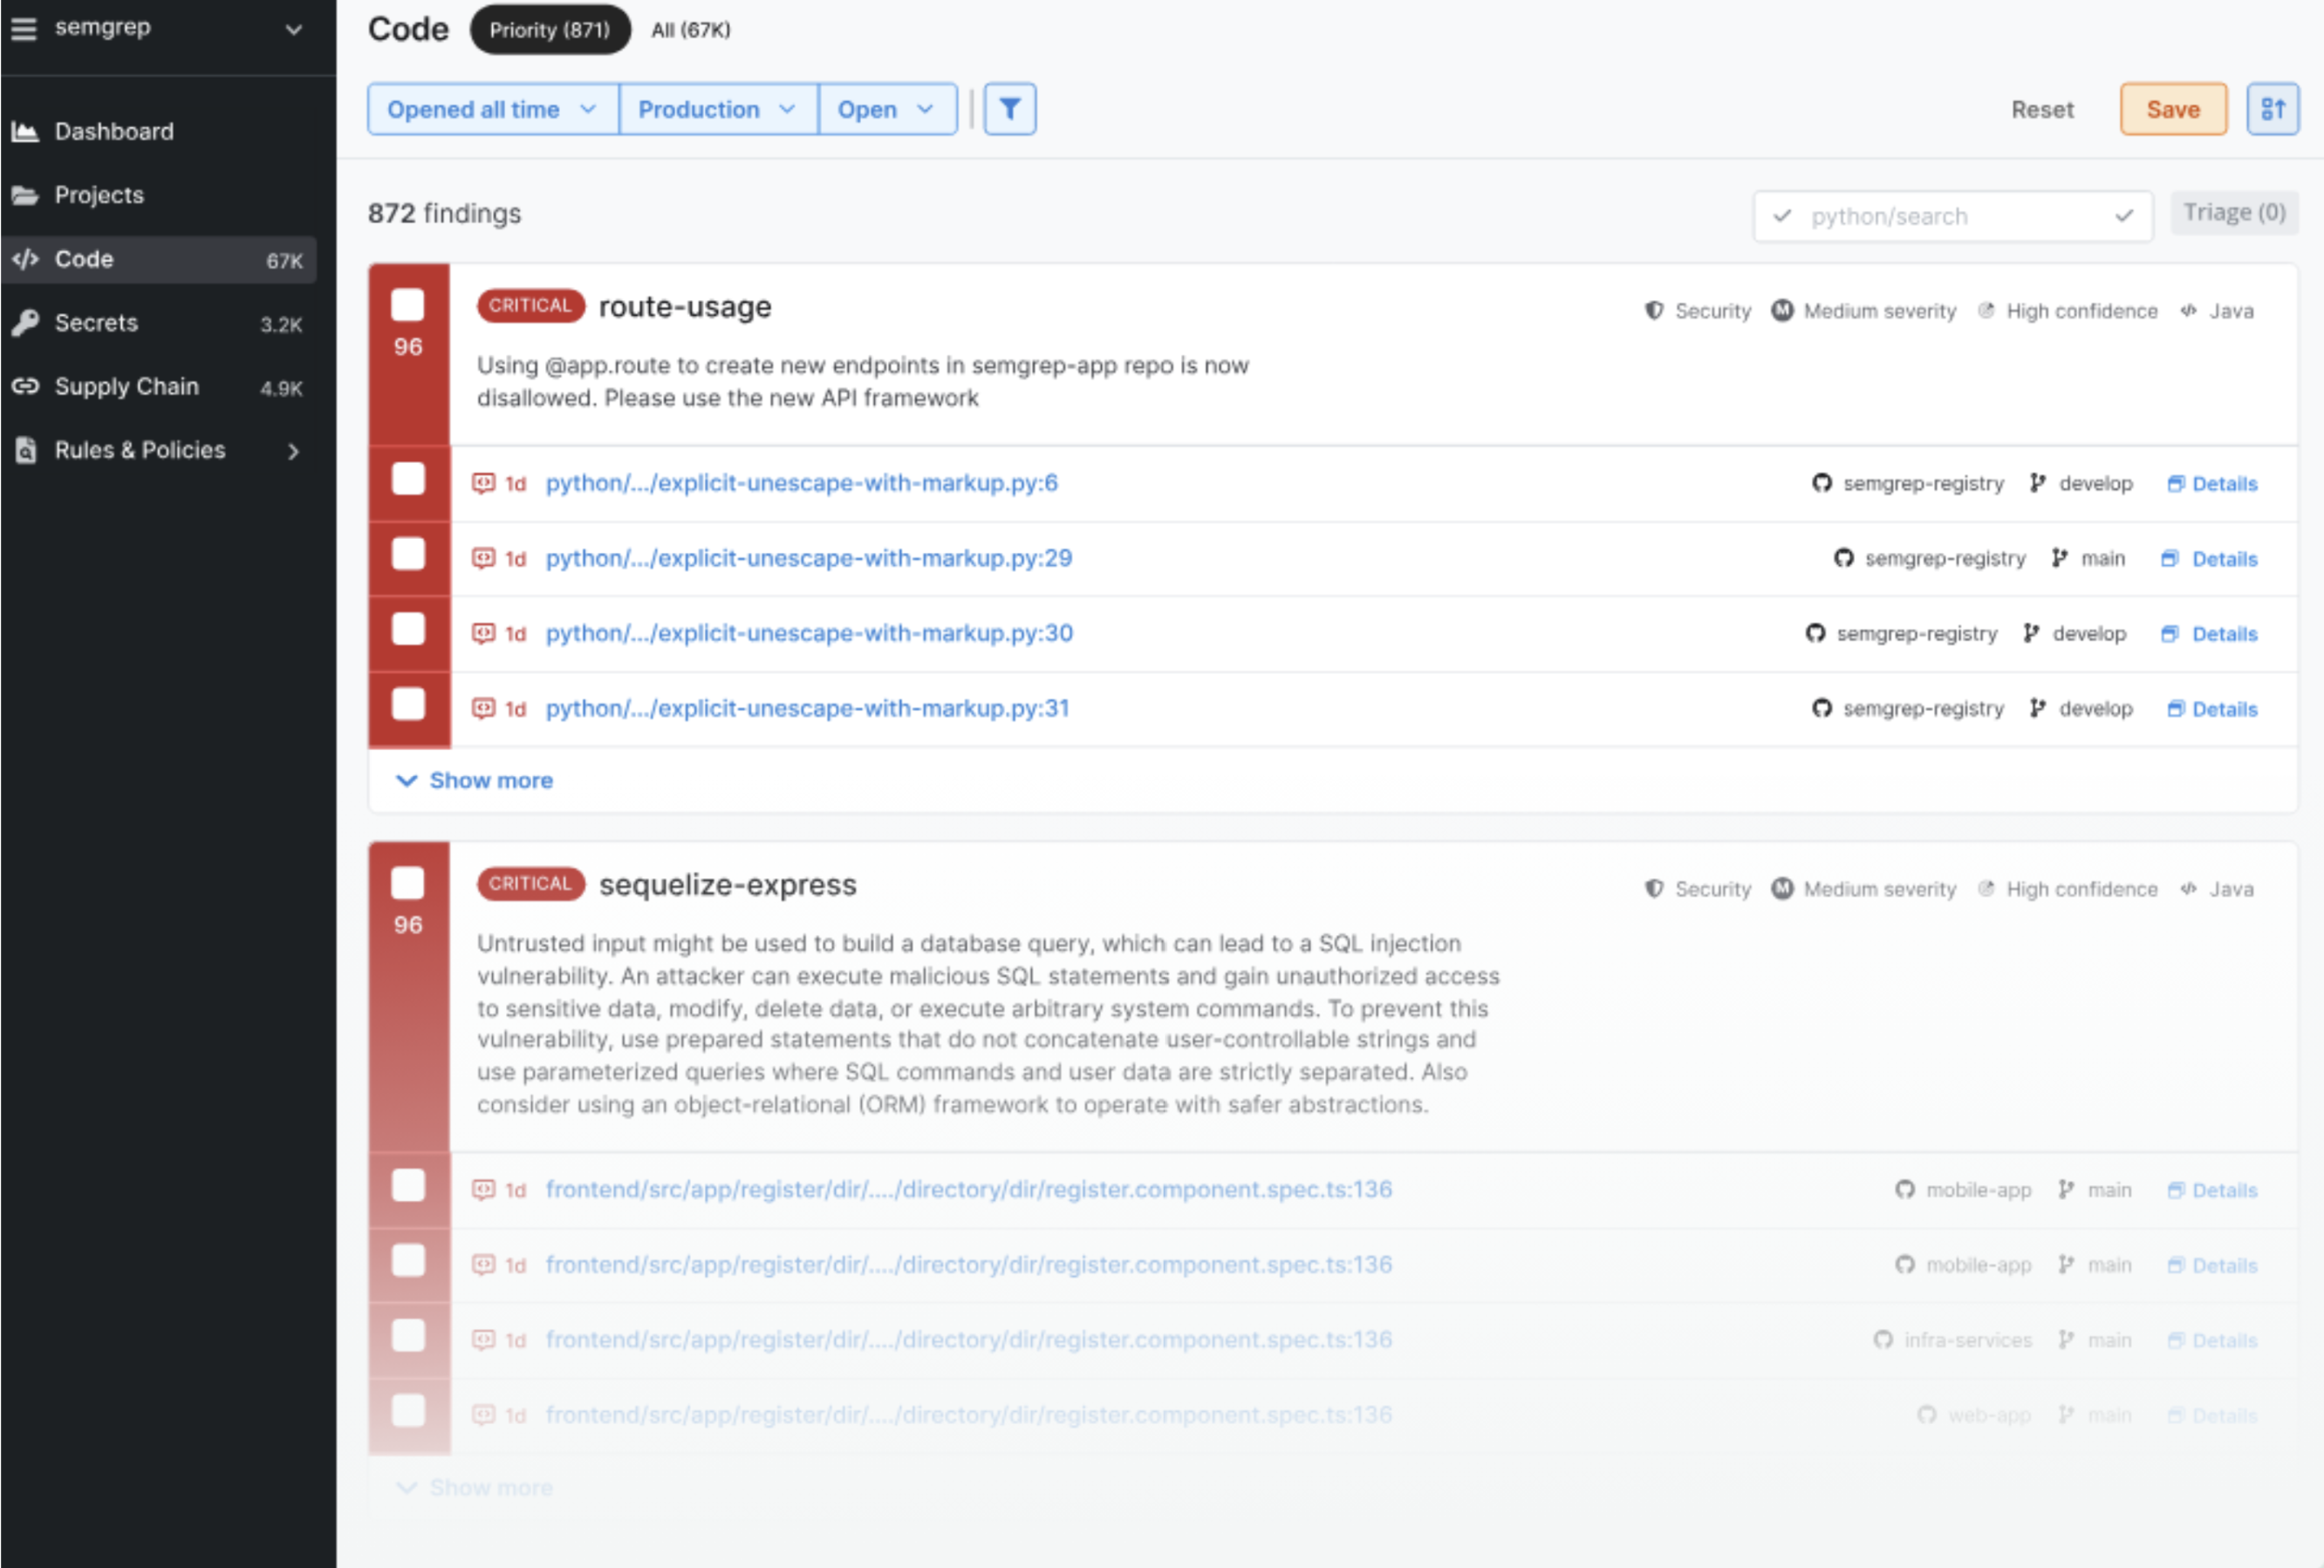Open the Production filter dropdown

[717, 109]
